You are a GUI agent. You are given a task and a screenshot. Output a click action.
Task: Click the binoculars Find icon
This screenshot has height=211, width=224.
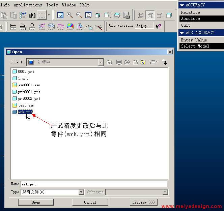click(x=32, y=15)
